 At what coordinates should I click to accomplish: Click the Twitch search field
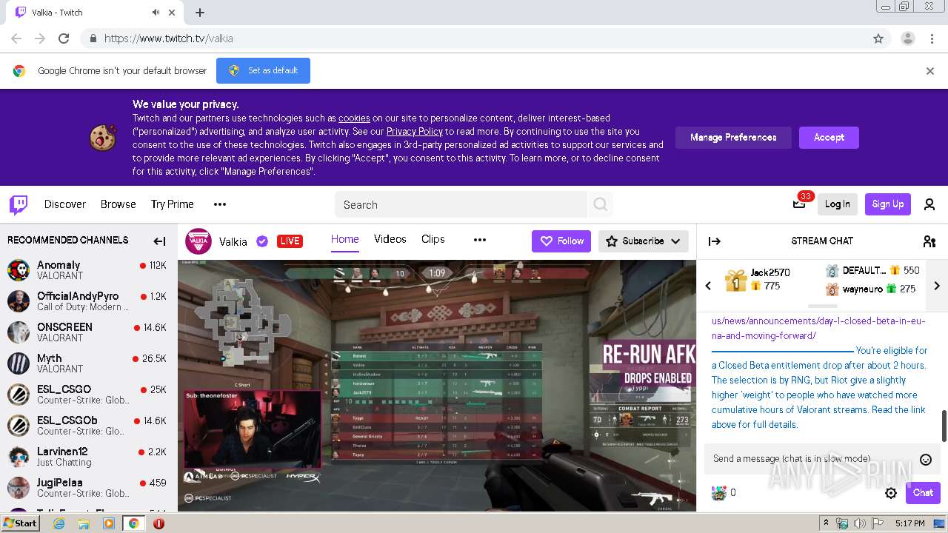point(461,204)
